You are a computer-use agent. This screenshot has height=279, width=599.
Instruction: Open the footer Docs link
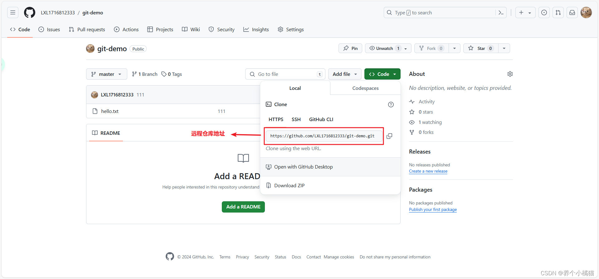click(296, 257)
